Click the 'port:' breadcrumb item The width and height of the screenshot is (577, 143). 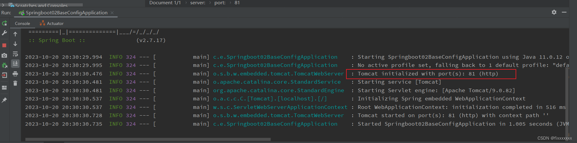click(220, 3)
